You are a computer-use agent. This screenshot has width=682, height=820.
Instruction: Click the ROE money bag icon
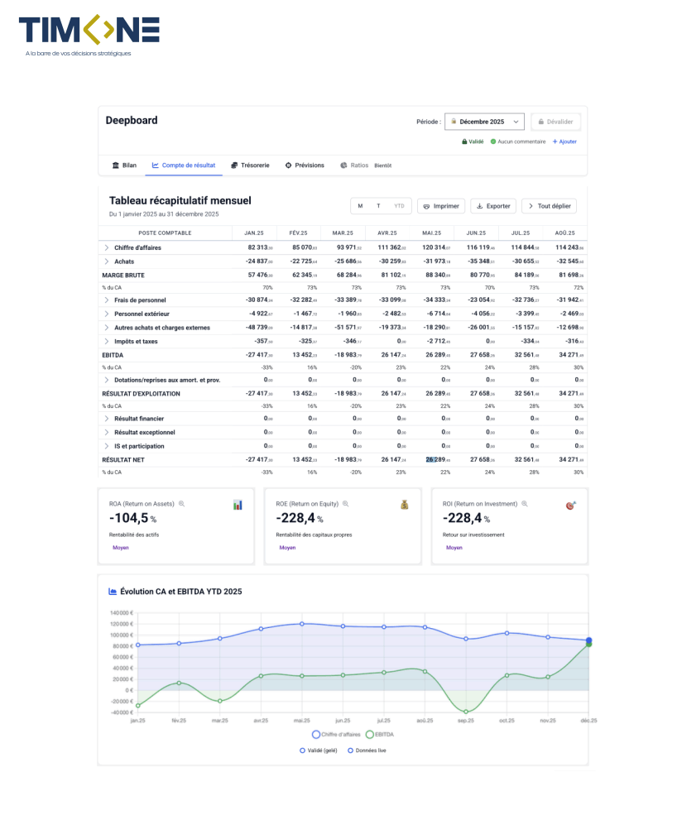click(405, 505)
